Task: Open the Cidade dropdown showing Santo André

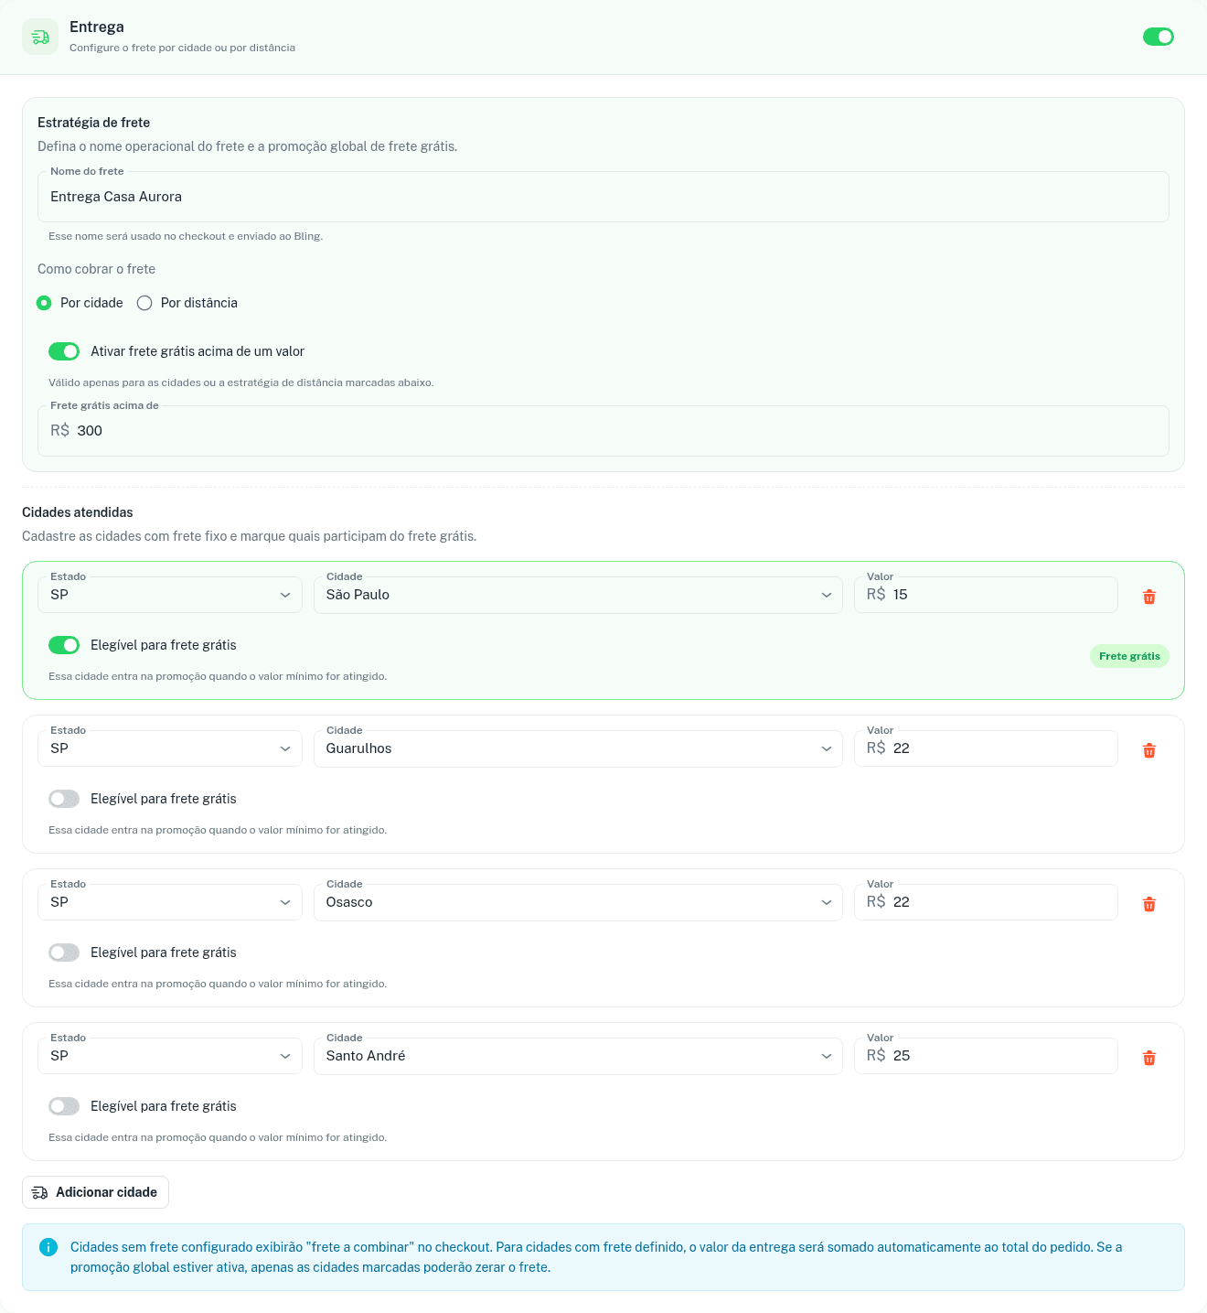Action: pyautogui.click(x=578, y=1056)
